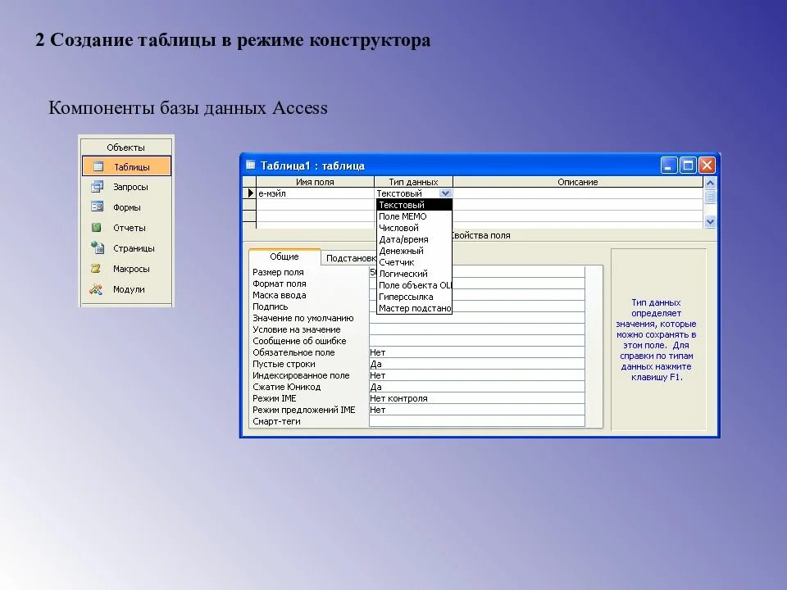787x590 pixels.
Task: Click the Tables icon in Objects panel
Action: click(98, 166)
